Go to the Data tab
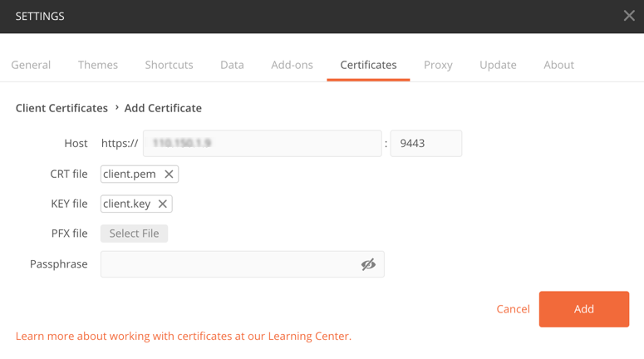The width and height of the screenshot is (644, 359). (232, 65)
